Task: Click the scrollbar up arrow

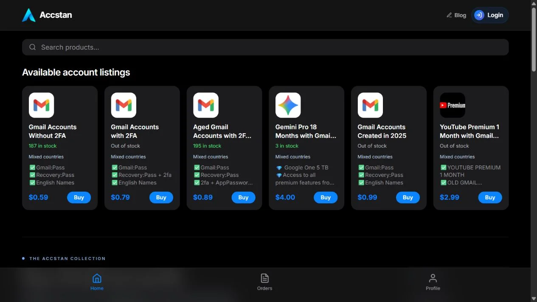Action: pos(534,3)
